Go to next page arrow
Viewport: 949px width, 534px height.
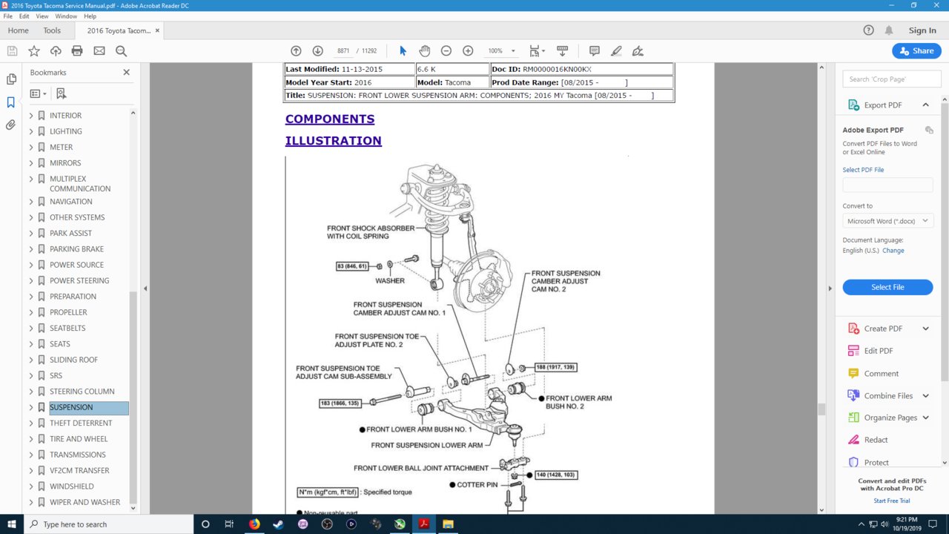317,51
